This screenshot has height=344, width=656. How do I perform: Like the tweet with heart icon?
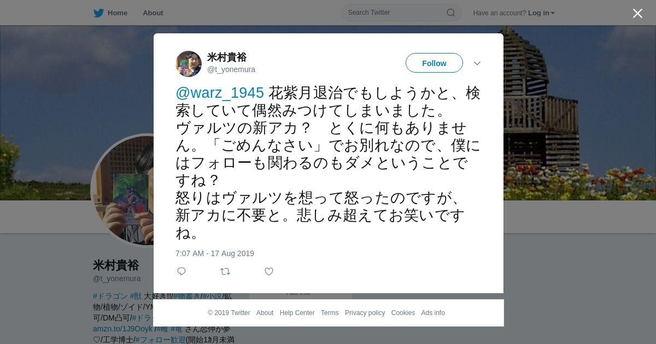(x=269, y=271)
